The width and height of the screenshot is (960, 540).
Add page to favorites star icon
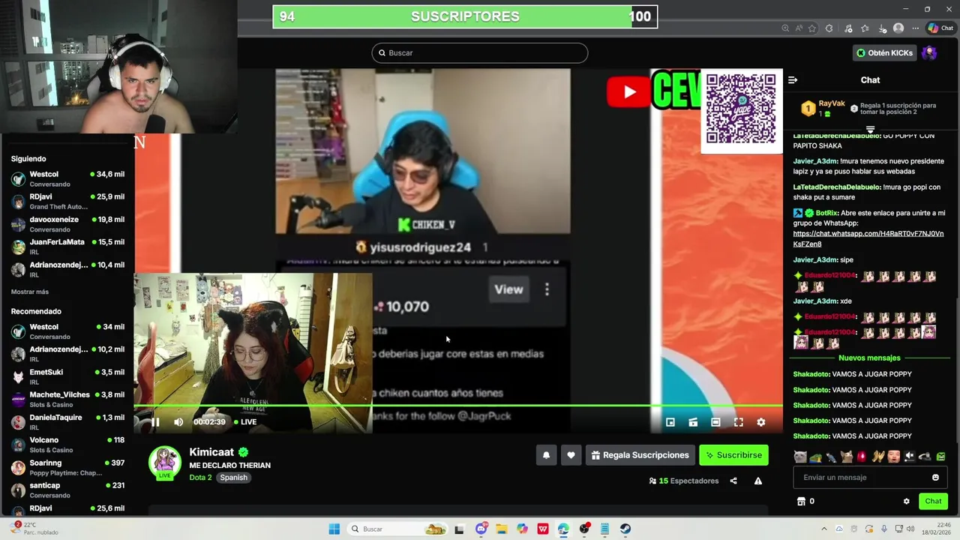(x=812, y=28)
